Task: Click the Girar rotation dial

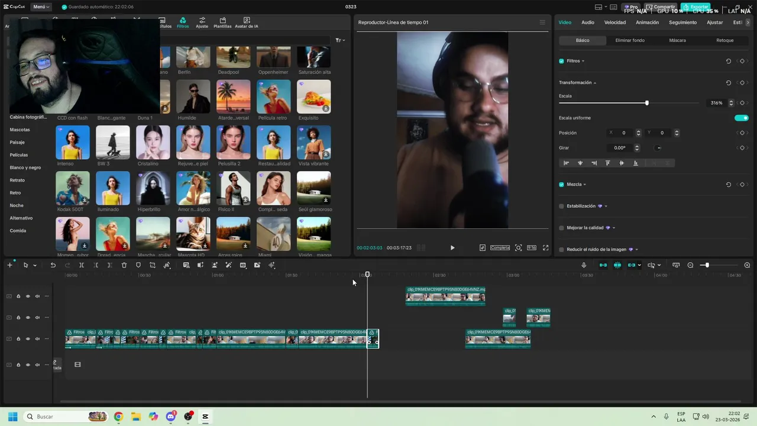Action: [x=658, y=148]
